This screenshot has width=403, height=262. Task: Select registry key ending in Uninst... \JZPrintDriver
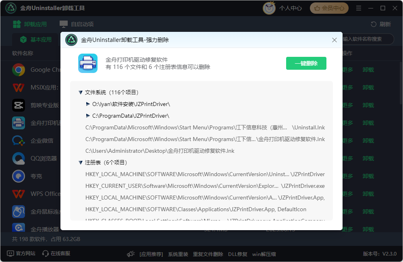[205, 174]
